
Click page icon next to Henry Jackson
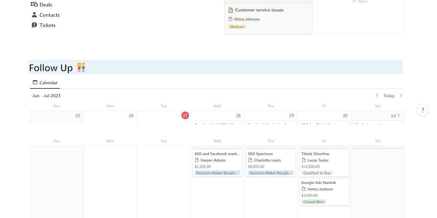pos(304,189)
